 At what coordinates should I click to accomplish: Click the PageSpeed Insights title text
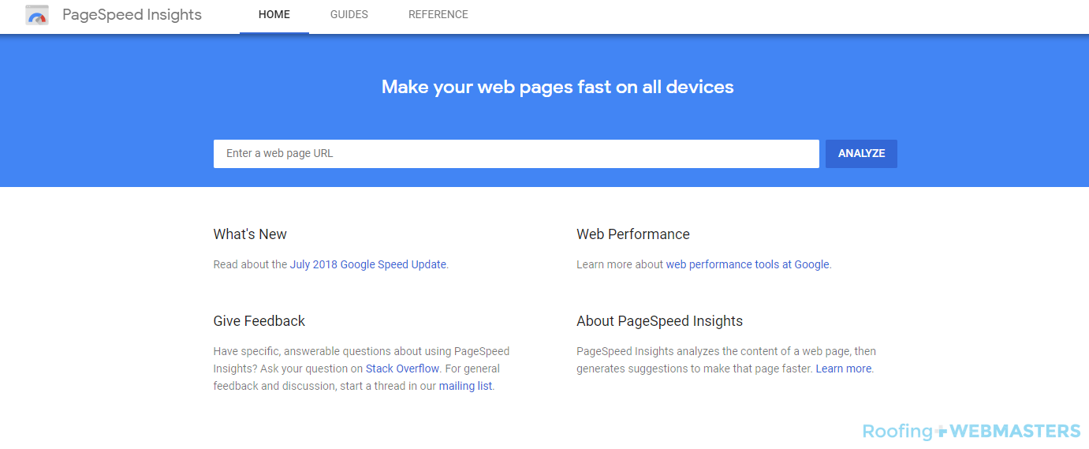pyautogui.click(x=132, y=15)
